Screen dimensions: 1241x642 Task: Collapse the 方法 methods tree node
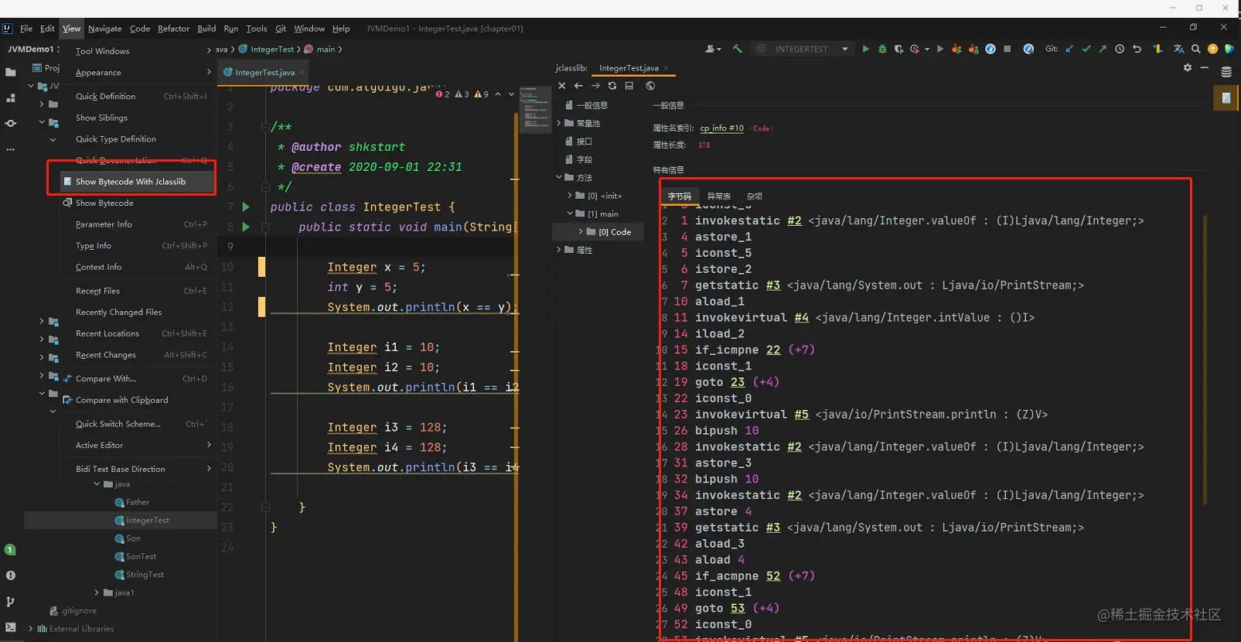coord(559,177)
